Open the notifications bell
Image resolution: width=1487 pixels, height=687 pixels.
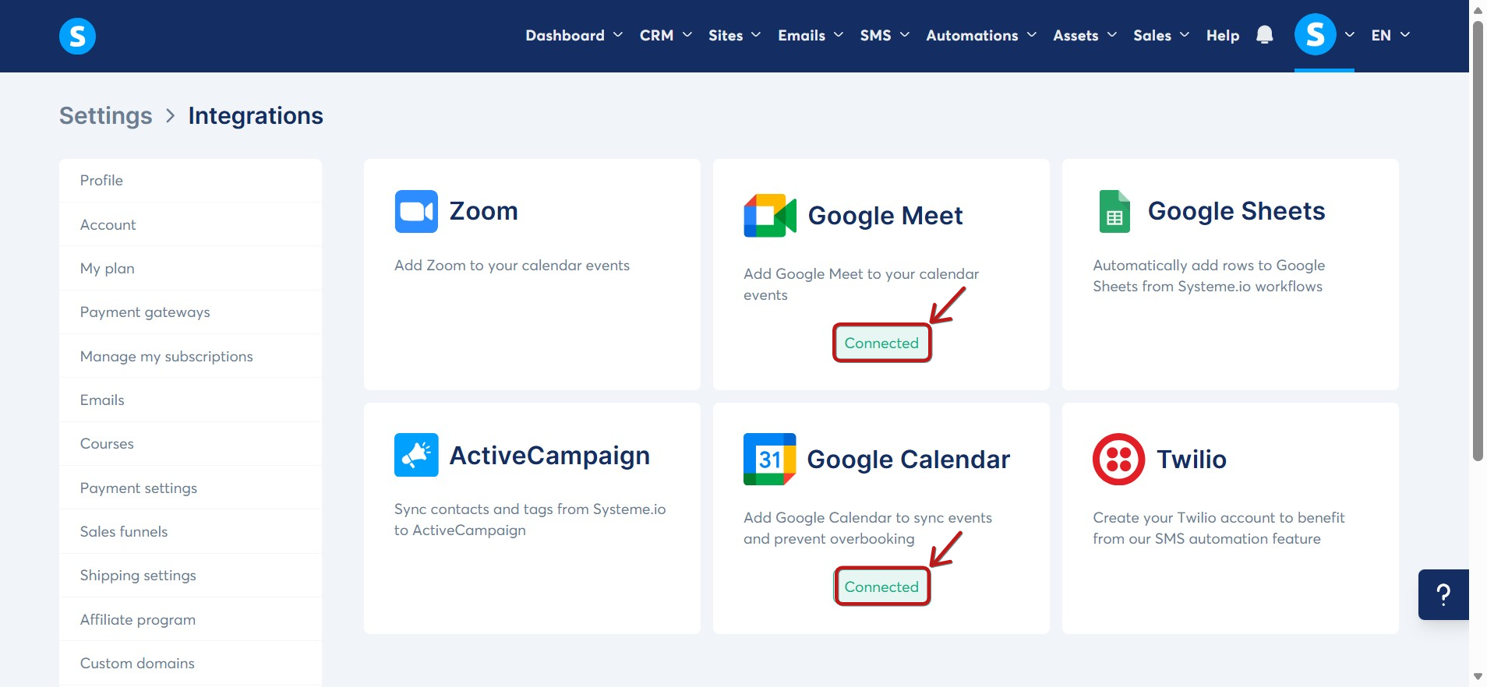(x=1265, y=35)
